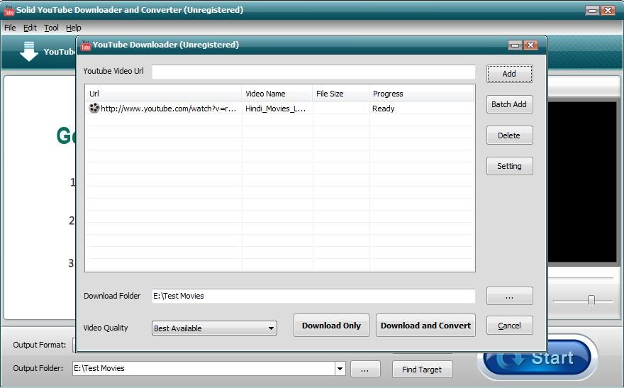The height and width of the screenshot is (388, 624).
Task: Click the Add button
Action: pyautogui.click(x=509, y=74)
